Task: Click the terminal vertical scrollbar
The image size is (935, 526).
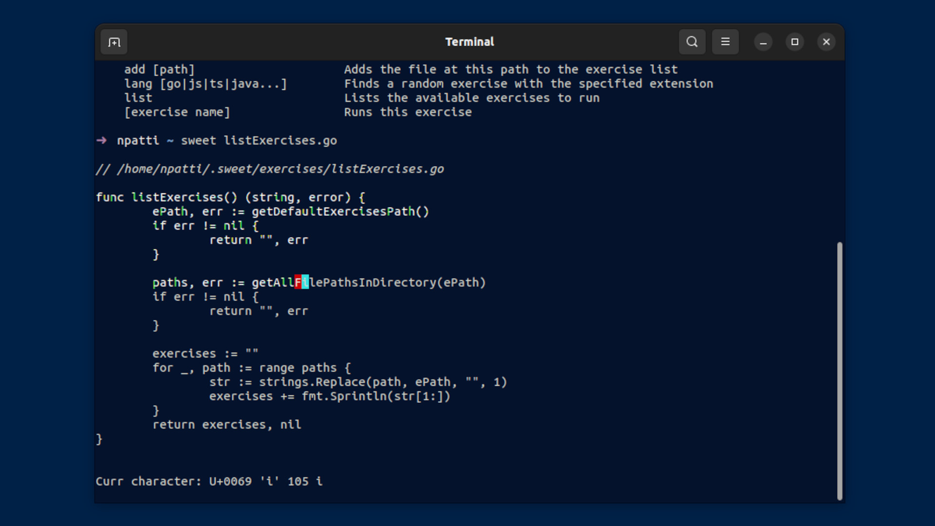Action: pos(840,370)
